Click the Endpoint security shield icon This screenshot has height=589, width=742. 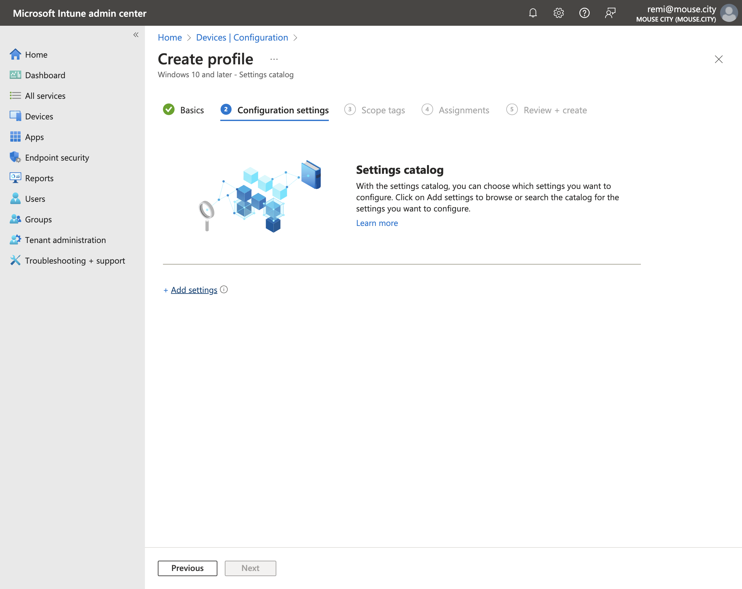click(x=15, y=157)
